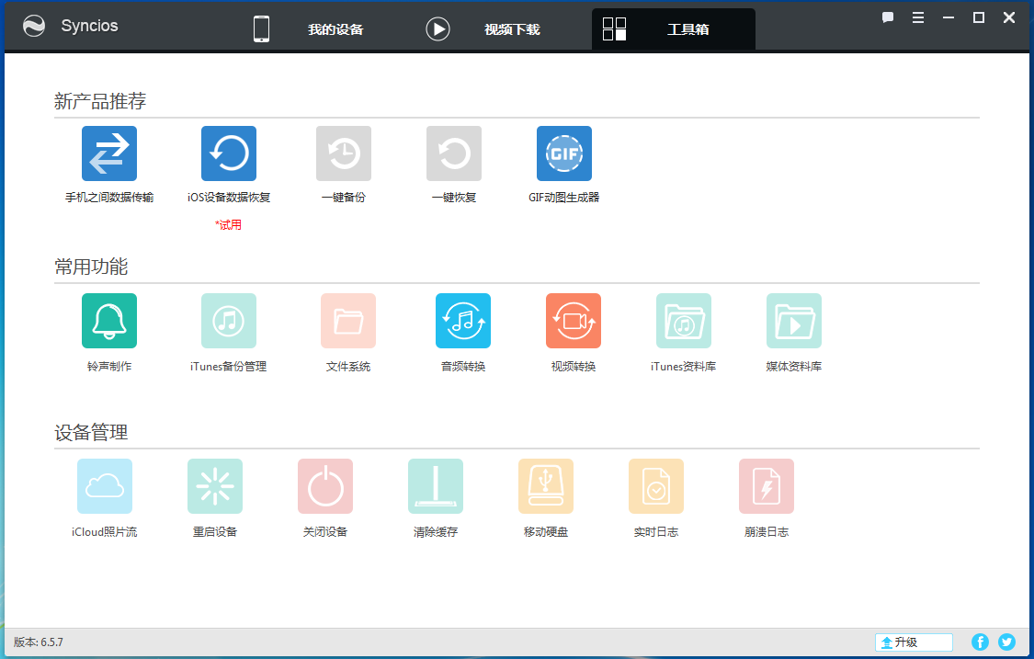Open the iTunes资料库 library icon
Screen dimensions: 1034x659
click(x=683, y=321)
